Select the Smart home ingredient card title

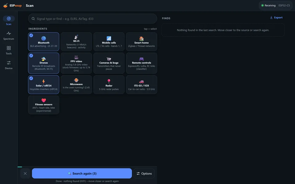(x=141, y=43)
